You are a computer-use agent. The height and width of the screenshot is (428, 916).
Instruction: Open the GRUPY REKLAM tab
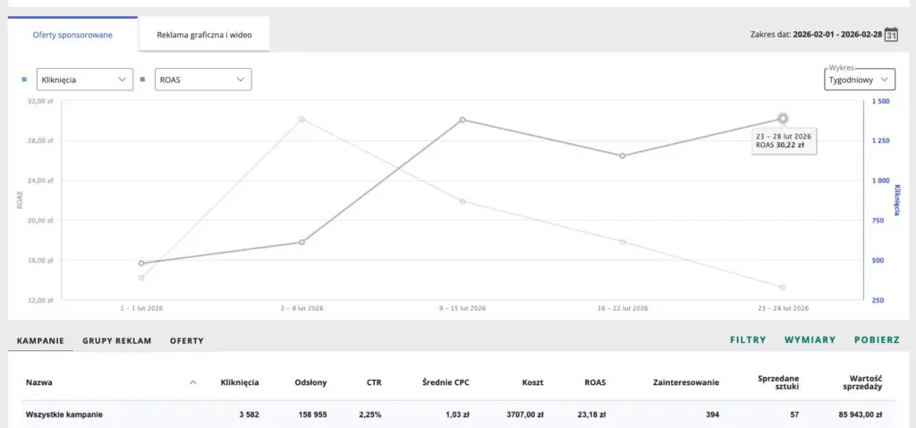click(x=117, y=340)
